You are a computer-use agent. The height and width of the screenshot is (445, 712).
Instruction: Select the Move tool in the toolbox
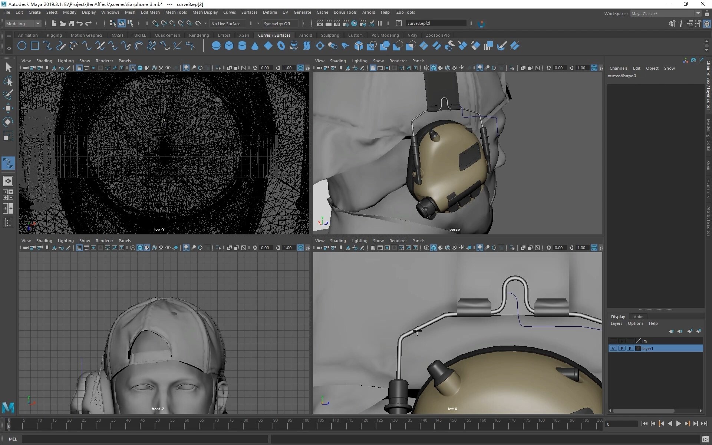8,108
